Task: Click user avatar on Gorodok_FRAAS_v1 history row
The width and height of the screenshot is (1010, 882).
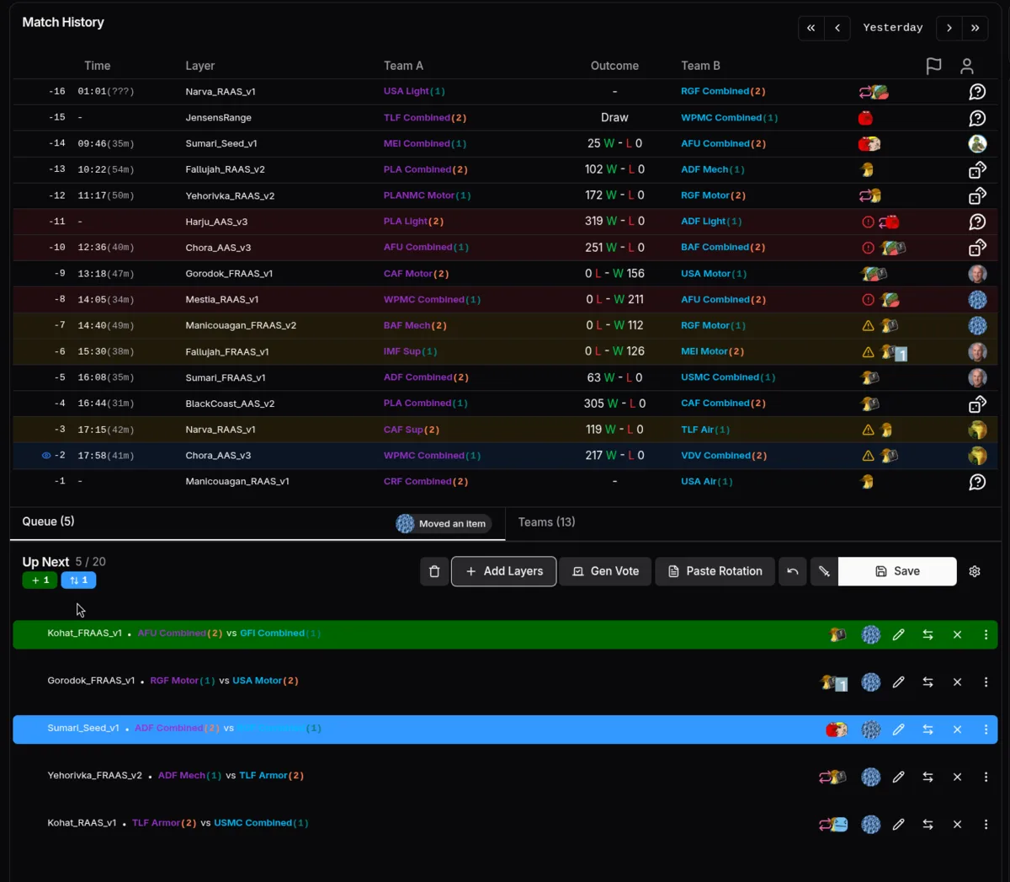Action: (x=977, y=274)
